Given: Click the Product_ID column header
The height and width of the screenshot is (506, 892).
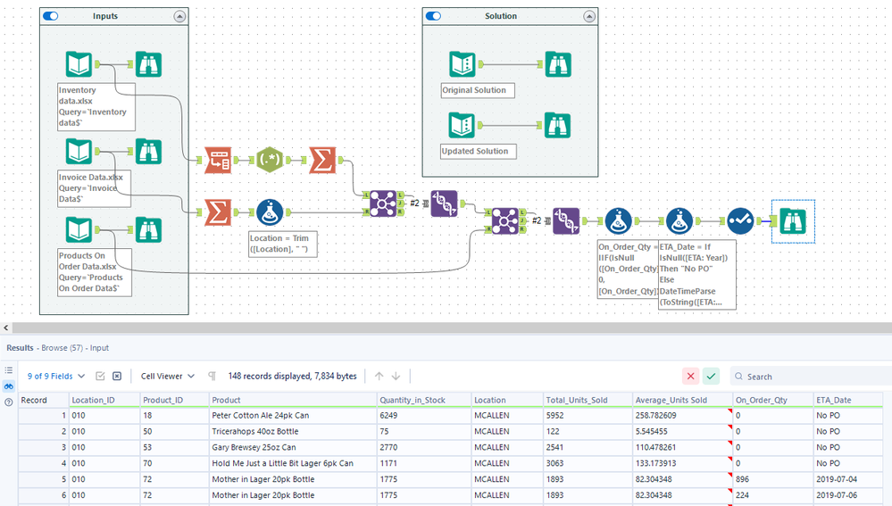Looking at the screenshot, I should click(174, 400).
